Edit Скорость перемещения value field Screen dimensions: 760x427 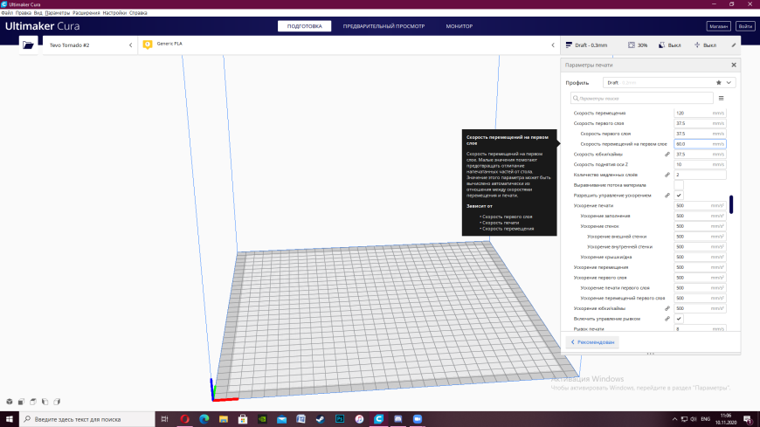700,113
